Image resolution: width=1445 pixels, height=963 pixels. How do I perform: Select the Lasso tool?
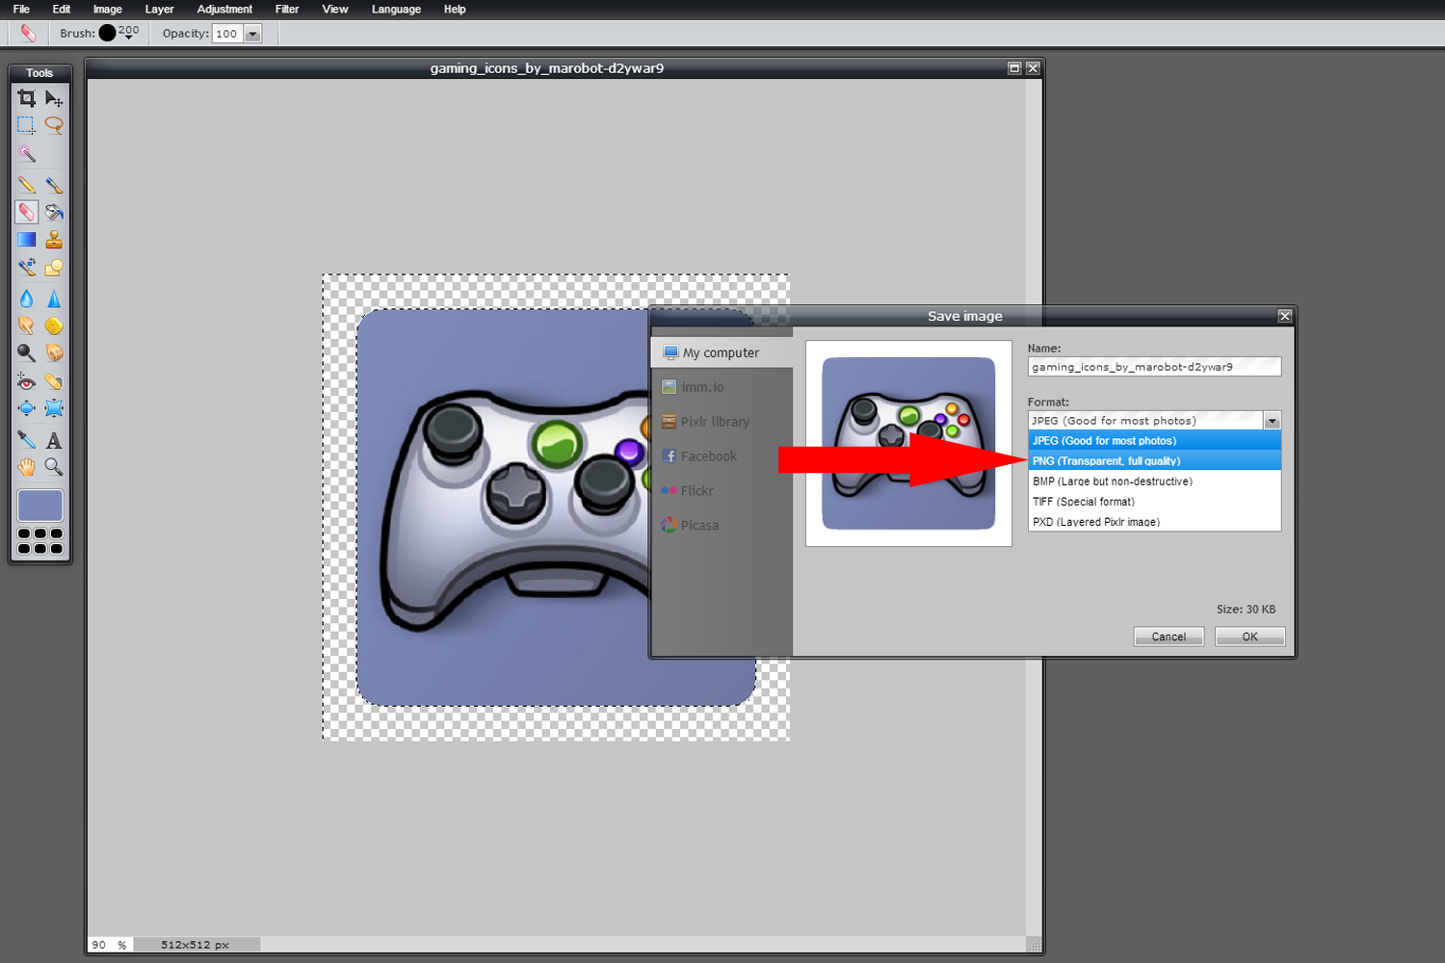[x=54, y=125]
